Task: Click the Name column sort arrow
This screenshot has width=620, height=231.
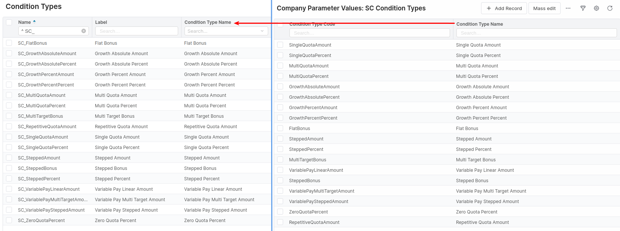Action: coord(34,22)
